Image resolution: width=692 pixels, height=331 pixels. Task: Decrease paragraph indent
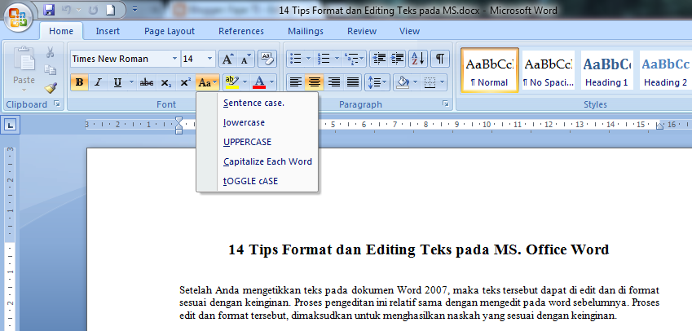379,59
